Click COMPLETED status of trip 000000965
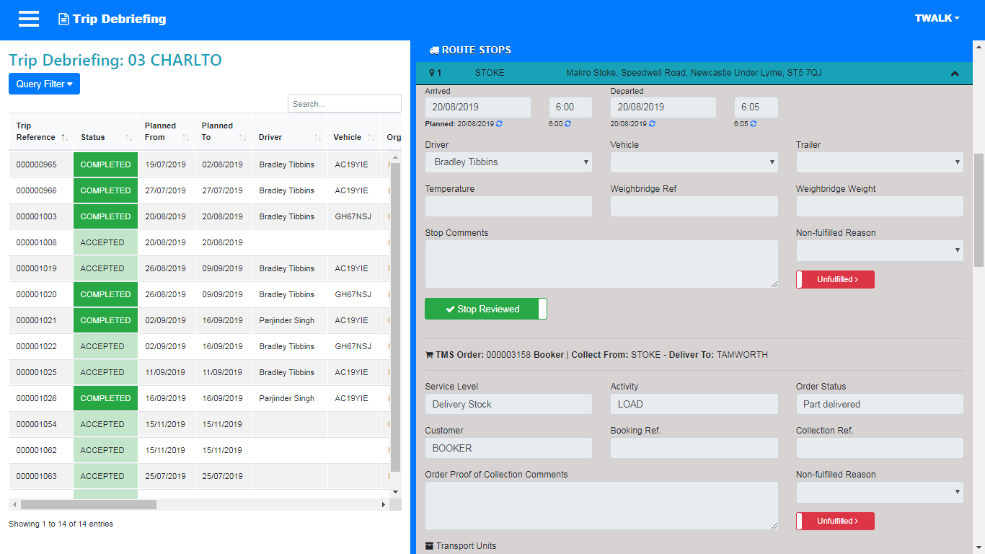The image size is (985, 554). (x=105, y=164)
